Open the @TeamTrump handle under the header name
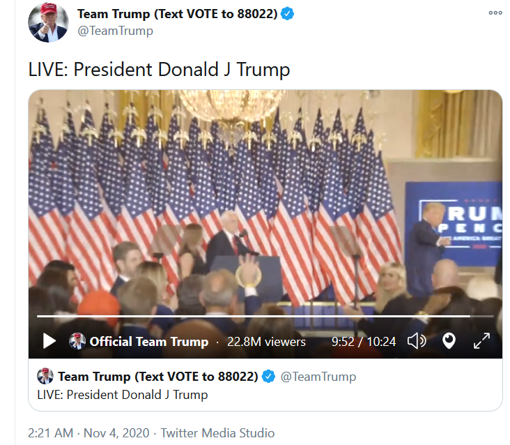 115,31
